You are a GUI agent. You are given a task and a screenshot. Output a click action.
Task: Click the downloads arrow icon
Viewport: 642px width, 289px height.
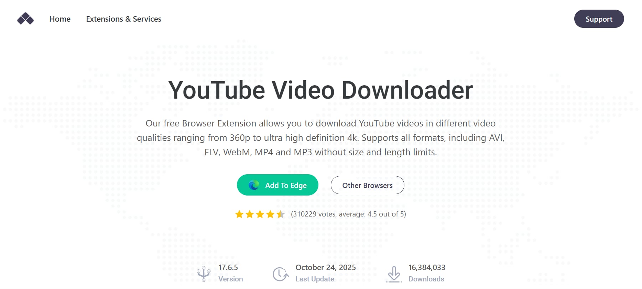(x=394, y=274)
